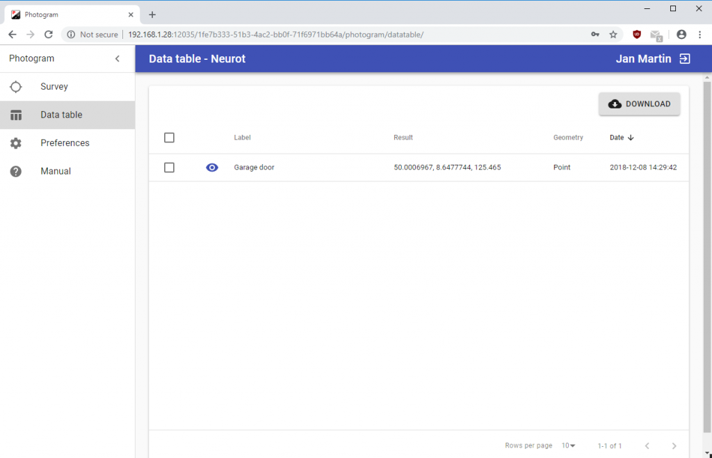Click the Preferences gear icon

pyautogui.click(x=16, y=143)
